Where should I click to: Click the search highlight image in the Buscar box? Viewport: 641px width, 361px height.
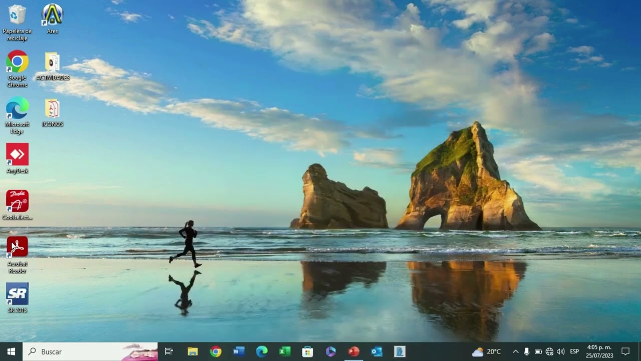point(139,352)
